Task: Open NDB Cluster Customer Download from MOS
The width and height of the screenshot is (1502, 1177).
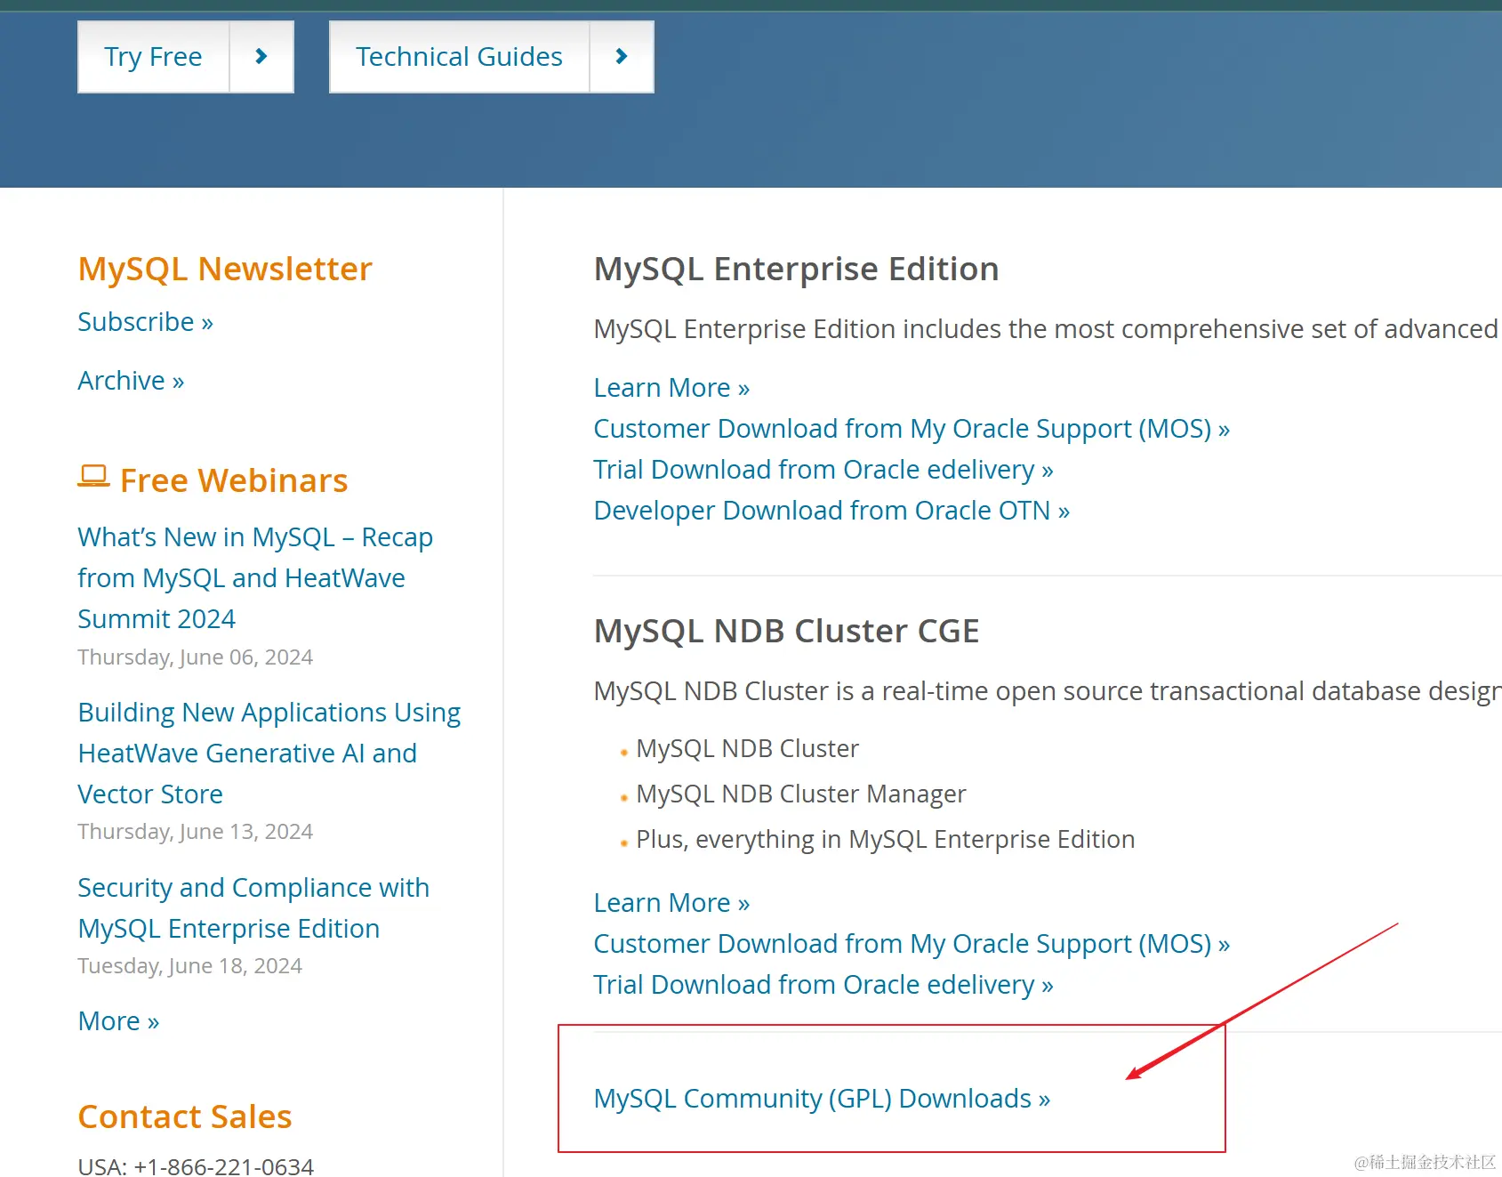Action: click(x=911, y=944)
